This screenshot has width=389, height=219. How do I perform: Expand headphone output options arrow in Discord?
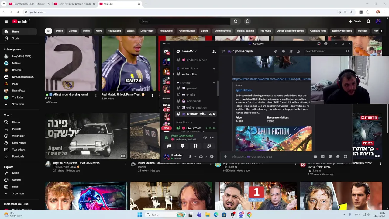pos(206,157)
